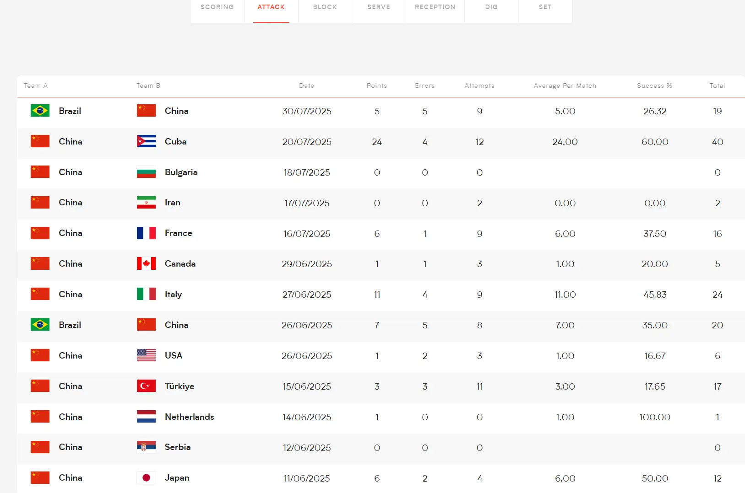Open the Set statistics tab
745x493 pixels.
(x=545, y=7)
